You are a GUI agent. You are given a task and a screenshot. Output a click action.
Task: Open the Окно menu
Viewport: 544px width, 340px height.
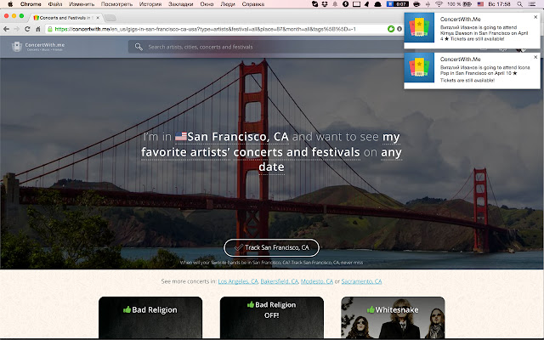[207, 4]
